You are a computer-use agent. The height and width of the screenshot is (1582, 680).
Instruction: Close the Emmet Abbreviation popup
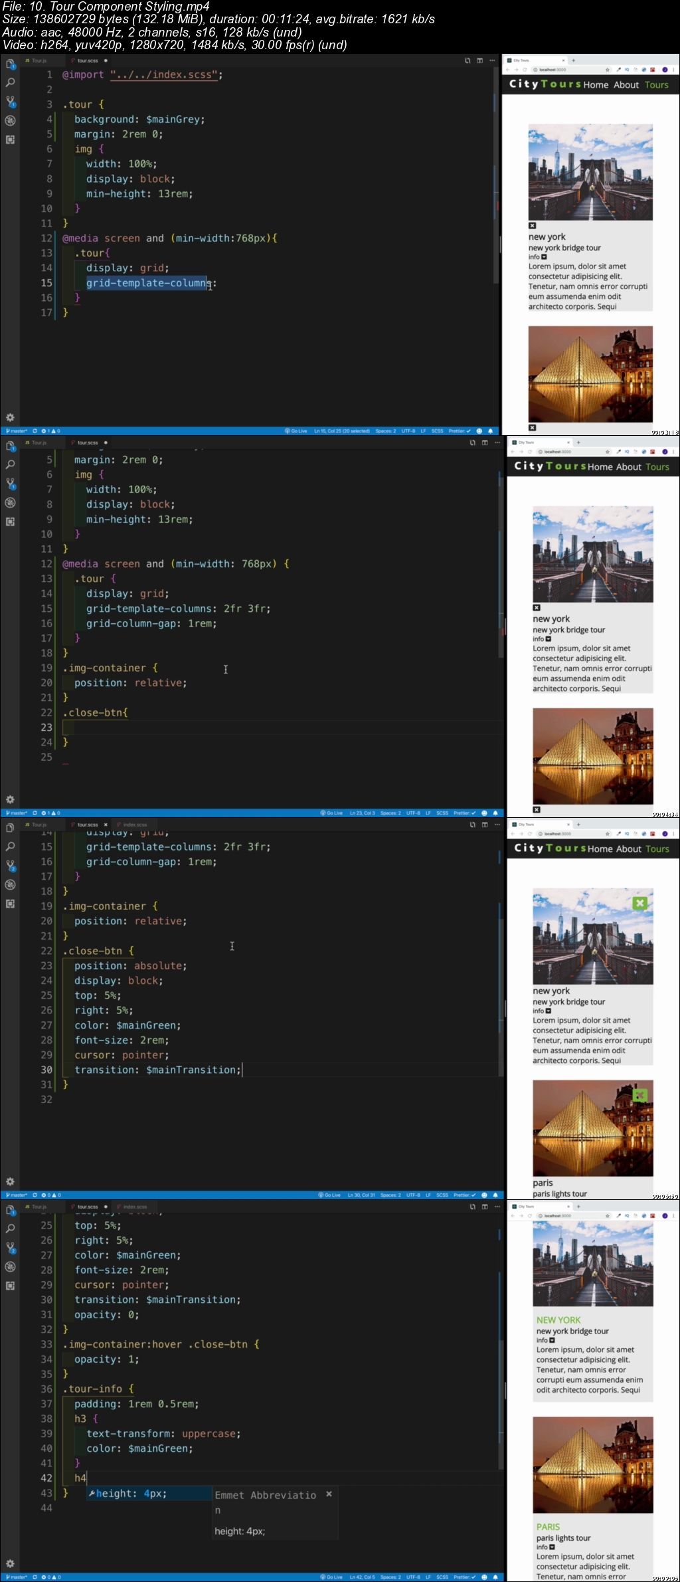(329, 1494)
